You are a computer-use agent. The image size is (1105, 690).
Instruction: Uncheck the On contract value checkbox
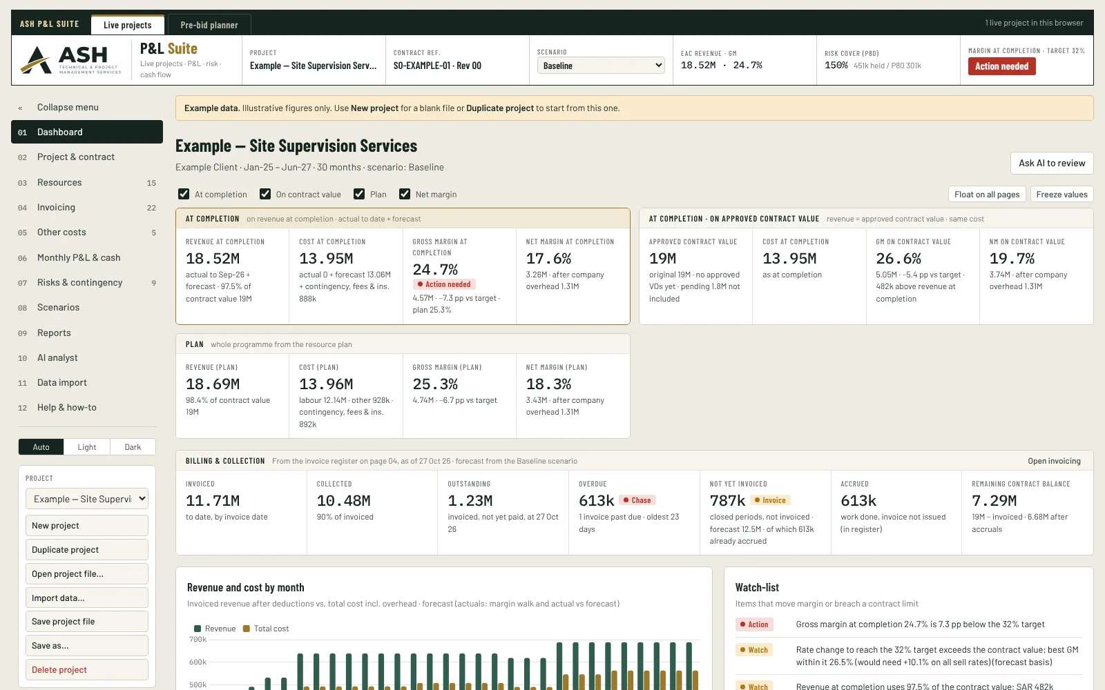[x=265, y=194]
